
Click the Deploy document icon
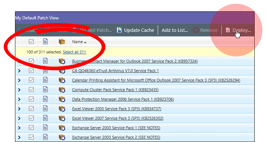click(x=228, y=30)
